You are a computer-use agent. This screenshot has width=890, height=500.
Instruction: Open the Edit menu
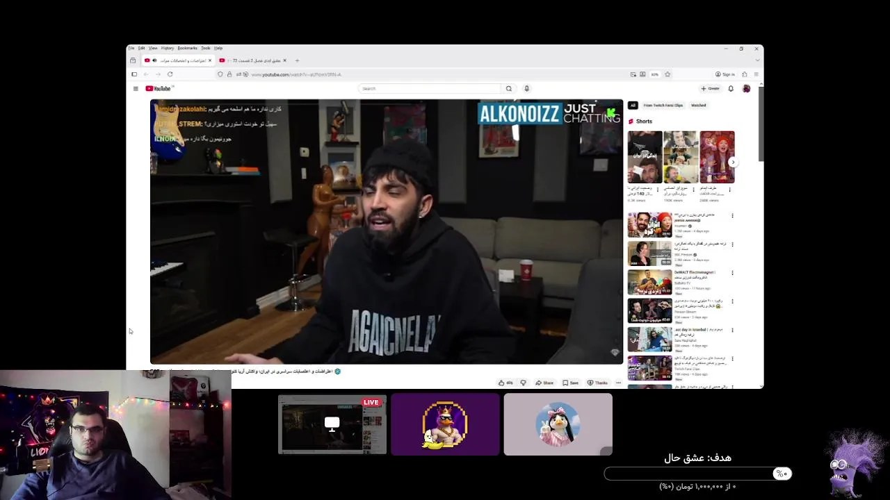click(141, 48)
